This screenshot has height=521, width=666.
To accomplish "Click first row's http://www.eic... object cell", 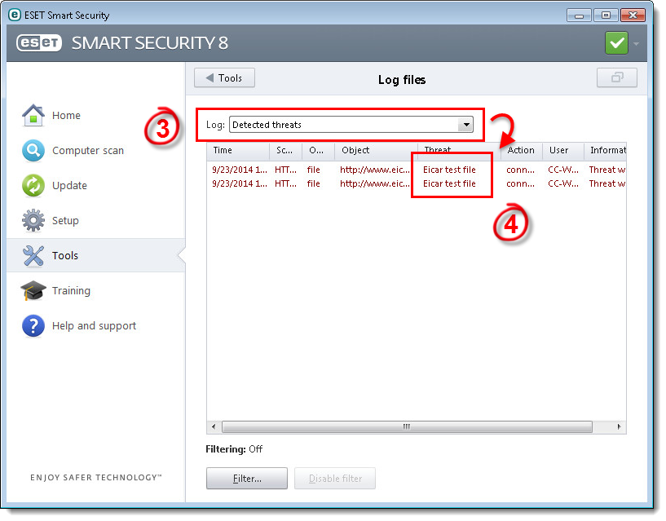I will (x=375, y=170).
